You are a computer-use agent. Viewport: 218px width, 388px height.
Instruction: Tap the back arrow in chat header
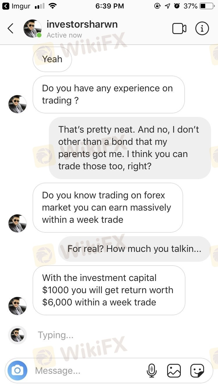tap(11, 29)
